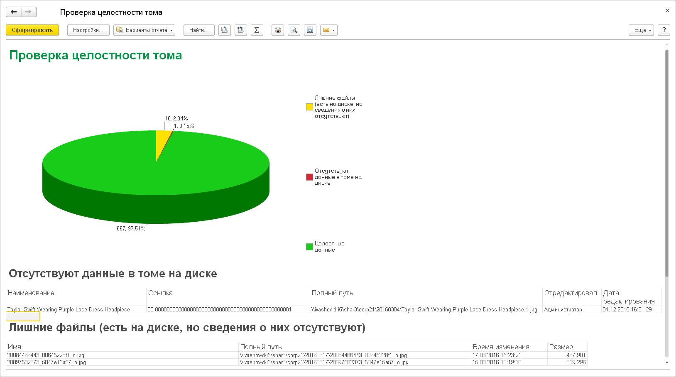The width and height of the screenshot is (676, 377).
Task: Click the second collapse-all-groups toolbar icon
Action: pos(241,30)
